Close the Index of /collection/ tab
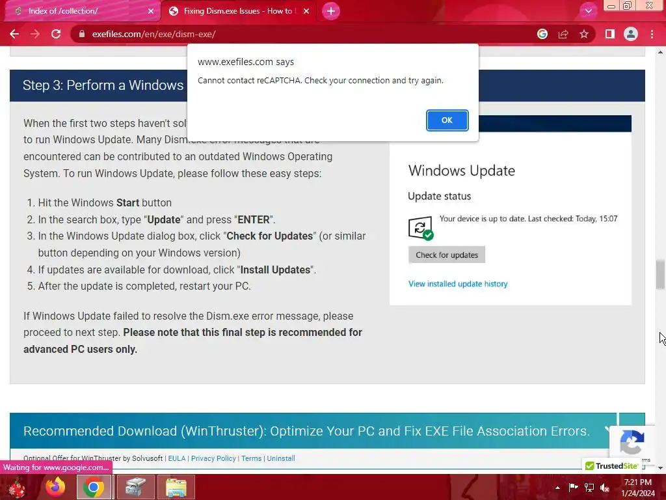 point(151,11)
